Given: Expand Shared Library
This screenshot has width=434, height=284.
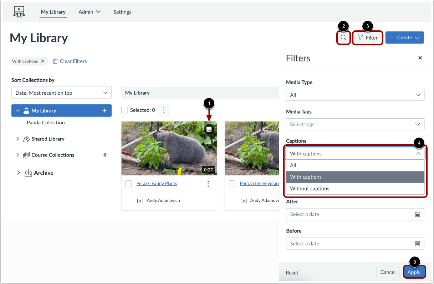Looking at the screenshot, I should 17,139.
